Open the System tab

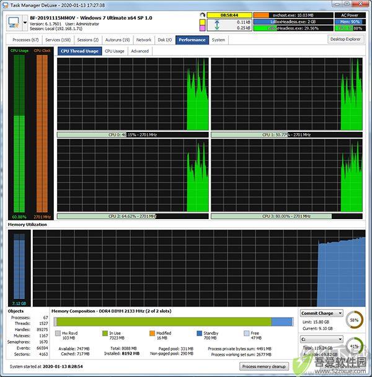point(218,40)
